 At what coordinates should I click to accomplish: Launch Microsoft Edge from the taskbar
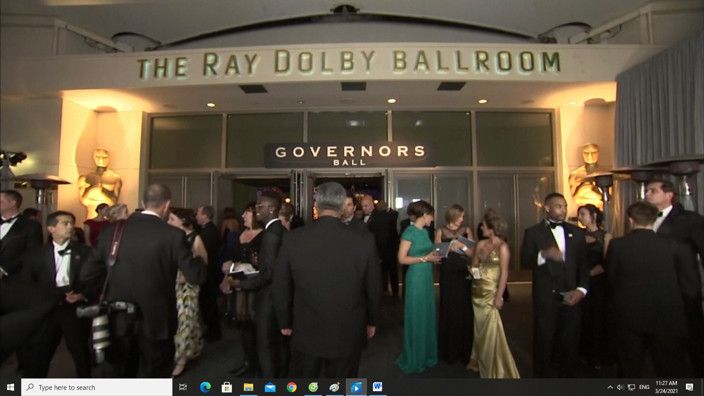point(205,387)
